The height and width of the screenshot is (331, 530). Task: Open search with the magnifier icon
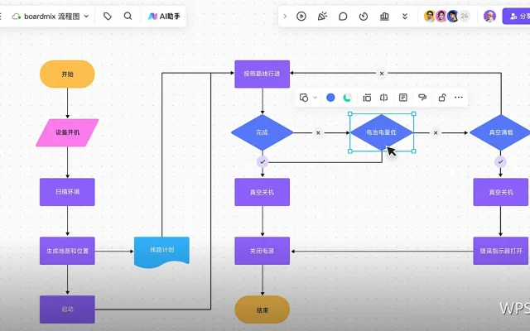point(128,16)
